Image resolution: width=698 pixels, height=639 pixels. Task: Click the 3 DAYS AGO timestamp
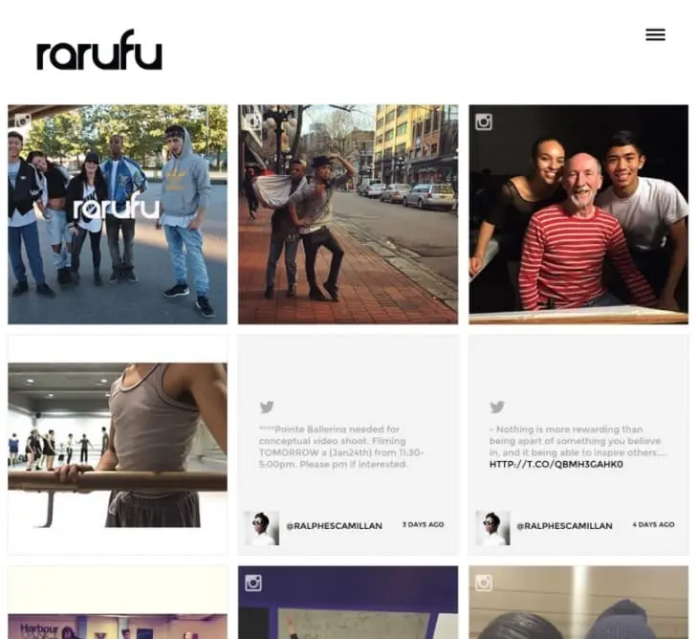tap(423, 524)
